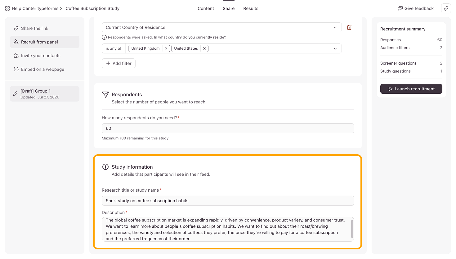The width and height of the screenshot is (456, 259).
Task: Click the Launch recruitment button
Action: coord(411,89)
